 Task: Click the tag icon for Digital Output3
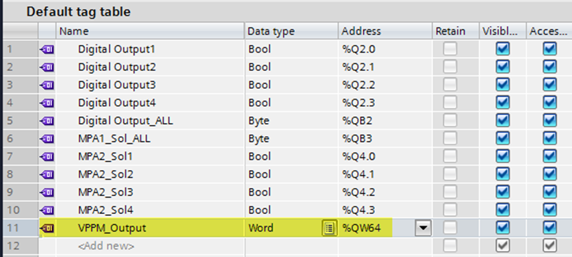pos(47,85)
